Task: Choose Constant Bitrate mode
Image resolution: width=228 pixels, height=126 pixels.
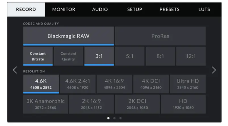Action: click(x=38, y=56)
